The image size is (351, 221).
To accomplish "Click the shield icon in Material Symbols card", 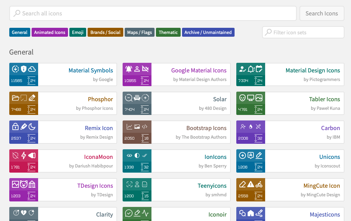I will click(23, 69).
